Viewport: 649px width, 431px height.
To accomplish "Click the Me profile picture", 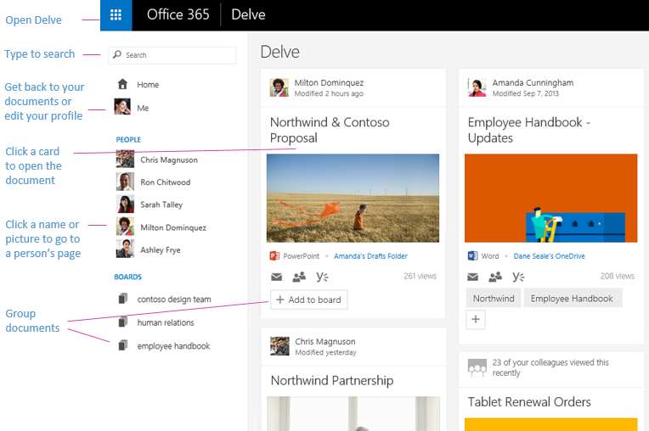I will pos(122,107).
